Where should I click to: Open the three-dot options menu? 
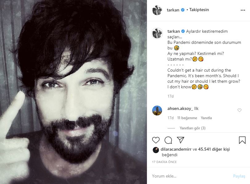243,10
